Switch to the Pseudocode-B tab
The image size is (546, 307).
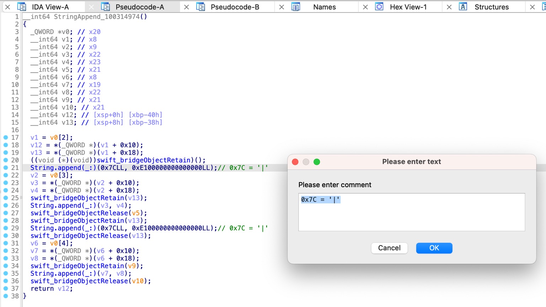235,7
